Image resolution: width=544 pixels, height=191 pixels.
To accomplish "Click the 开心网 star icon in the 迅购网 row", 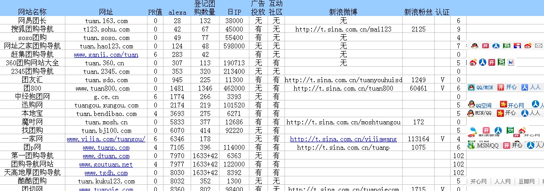I will 503,104.
